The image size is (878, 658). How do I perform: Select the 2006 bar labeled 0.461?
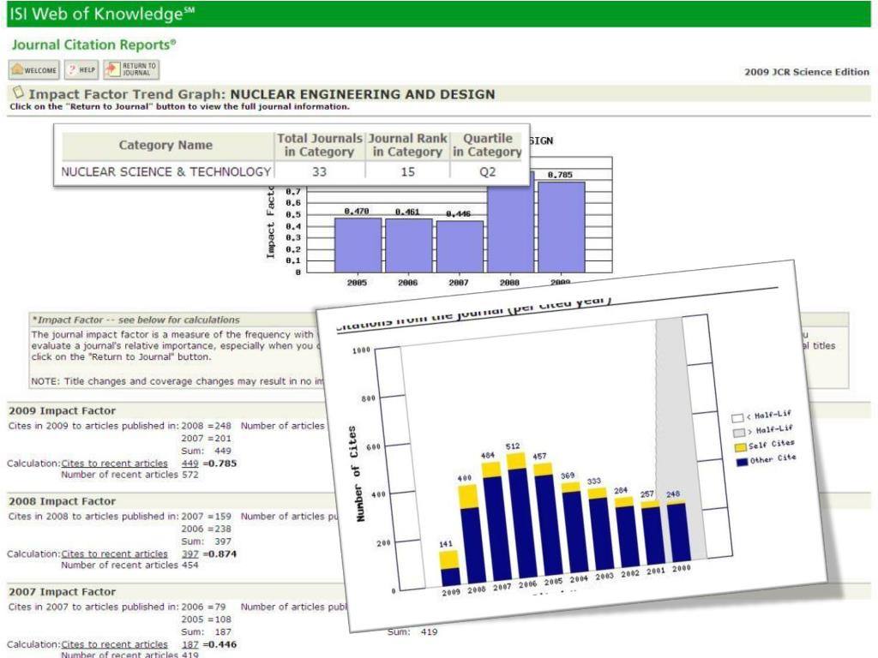[x=409, y=246]
